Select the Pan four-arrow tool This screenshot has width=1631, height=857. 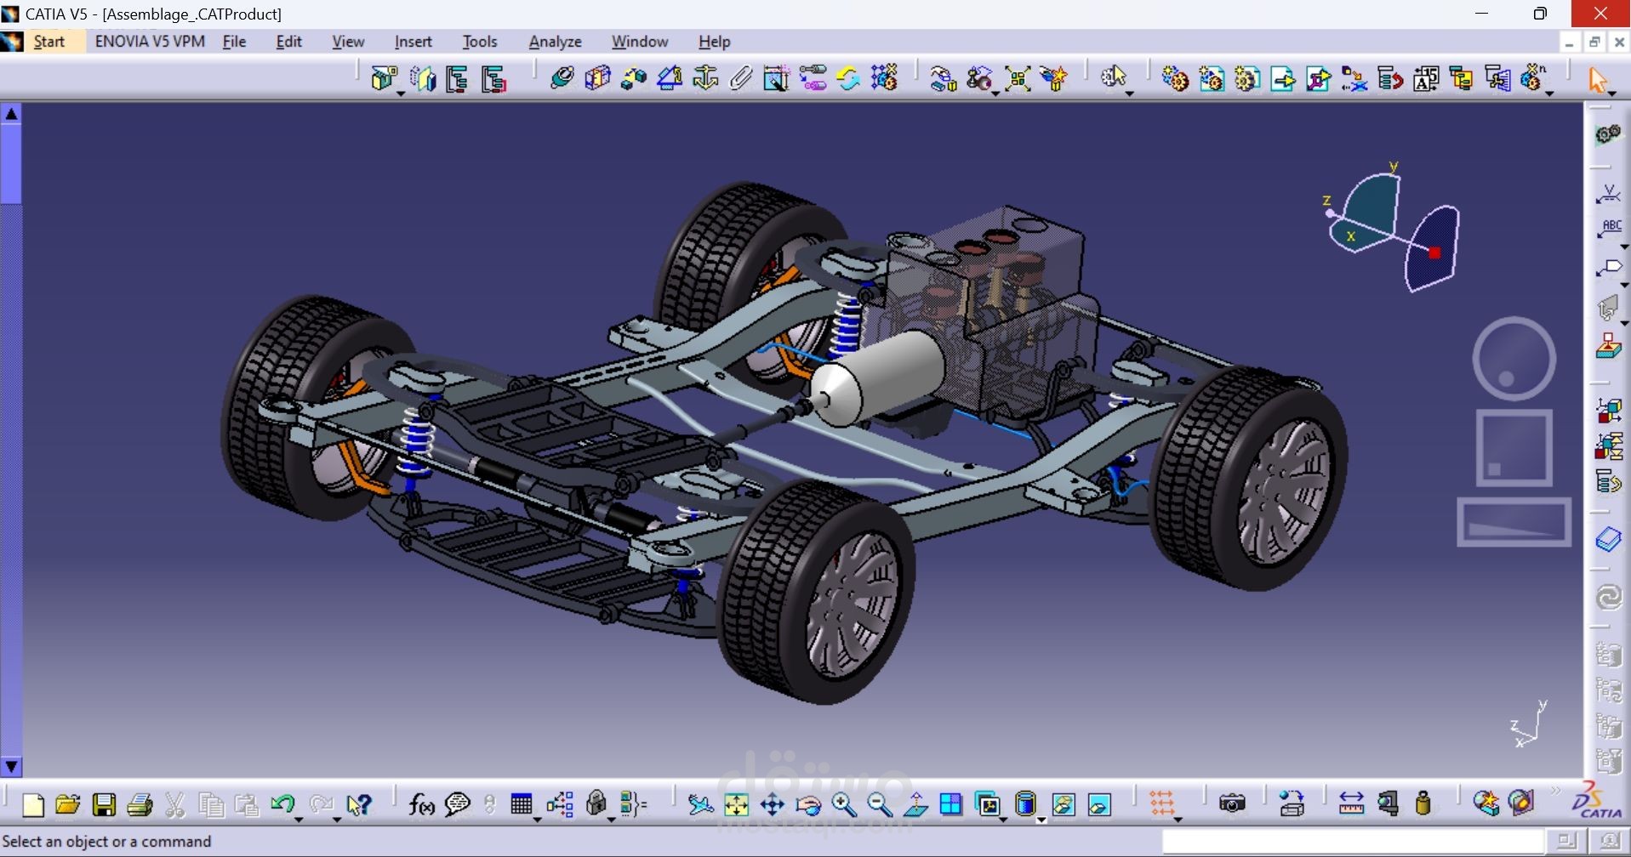coord(772,804)
